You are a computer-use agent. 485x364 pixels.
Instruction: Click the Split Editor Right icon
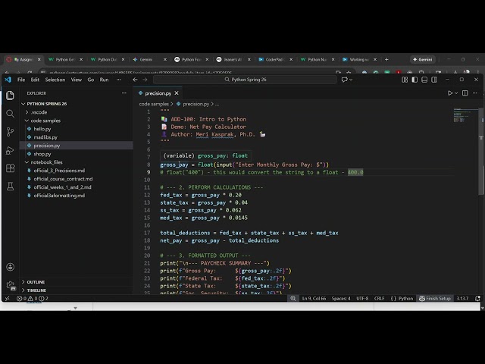pyautogui.click(x=464, y=93)
